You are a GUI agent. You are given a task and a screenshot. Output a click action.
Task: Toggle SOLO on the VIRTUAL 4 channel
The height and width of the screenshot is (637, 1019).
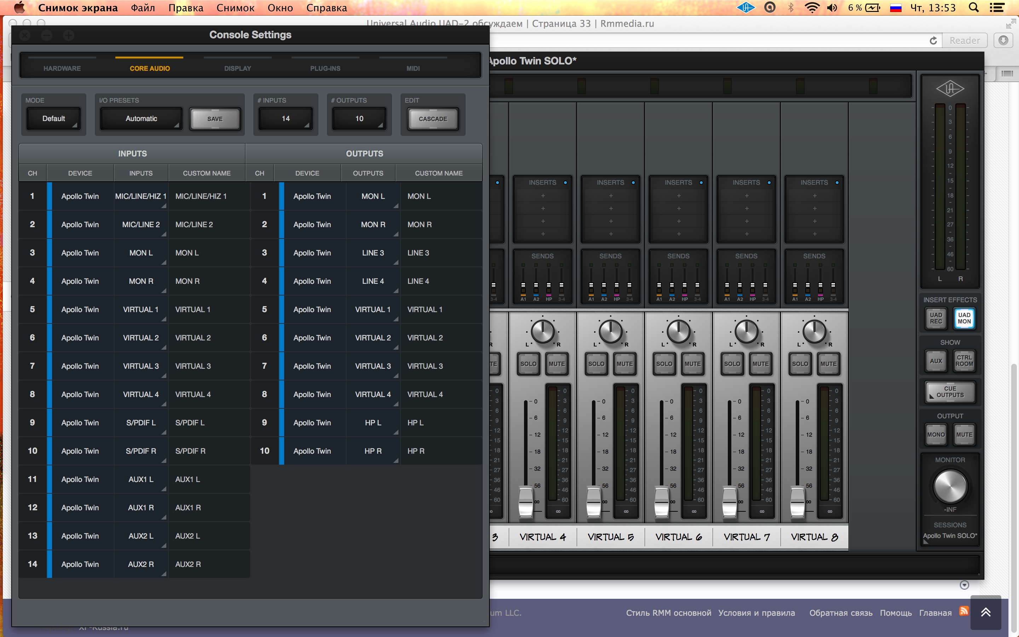click(528, 363)
